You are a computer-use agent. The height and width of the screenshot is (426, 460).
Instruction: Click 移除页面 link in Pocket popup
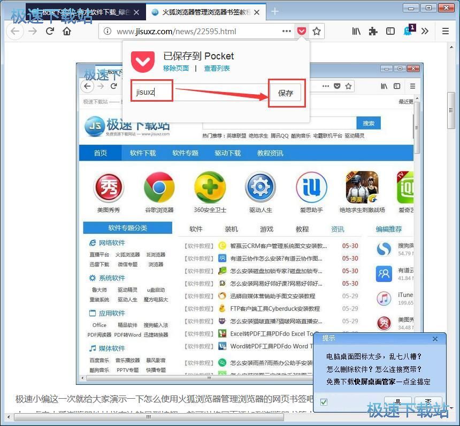click(x=176, y=69)
